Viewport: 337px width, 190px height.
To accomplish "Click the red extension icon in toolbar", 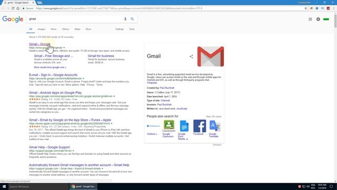I will 328,8.
